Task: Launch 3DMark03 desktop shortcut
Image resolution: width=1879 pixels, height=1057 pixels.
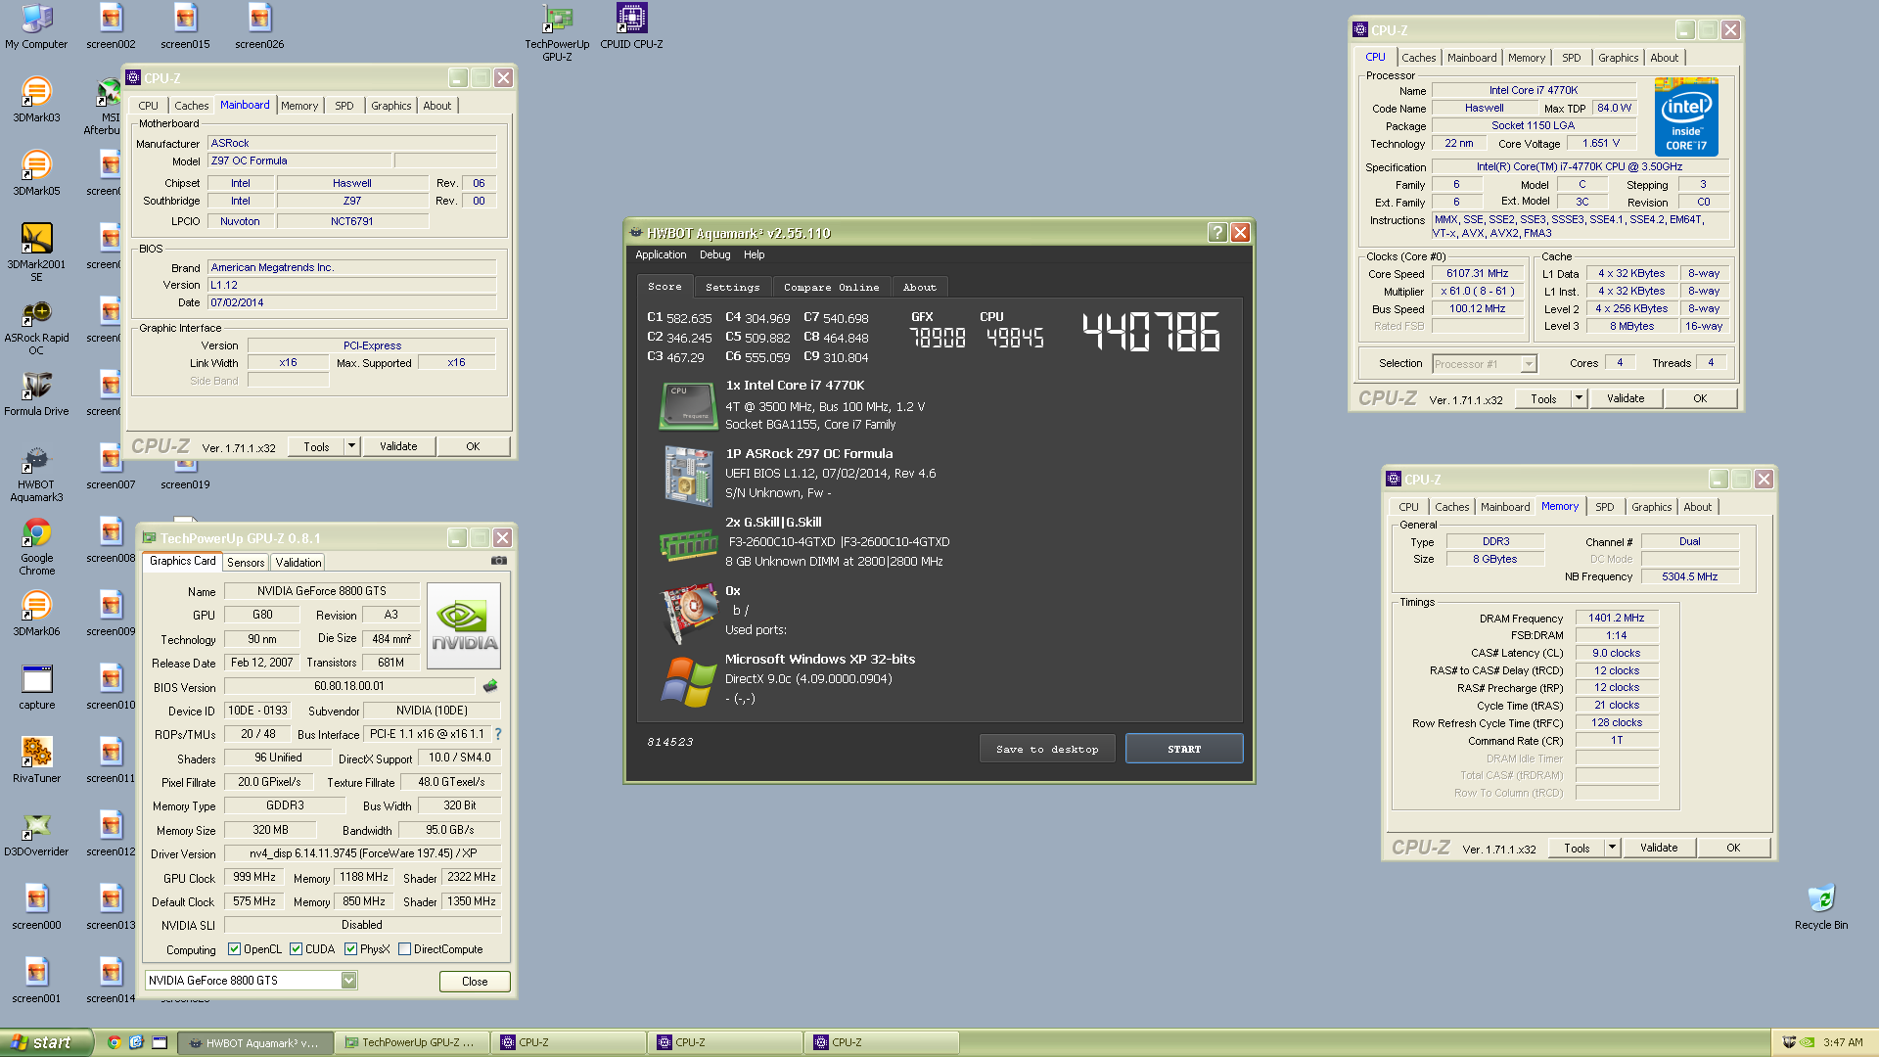Action: 36,99
